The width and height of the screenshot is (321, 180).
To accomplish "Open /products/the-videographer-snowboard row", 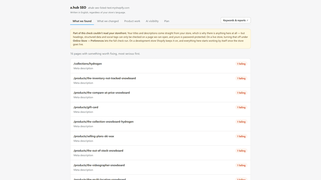I will click(x=160, y=167).
